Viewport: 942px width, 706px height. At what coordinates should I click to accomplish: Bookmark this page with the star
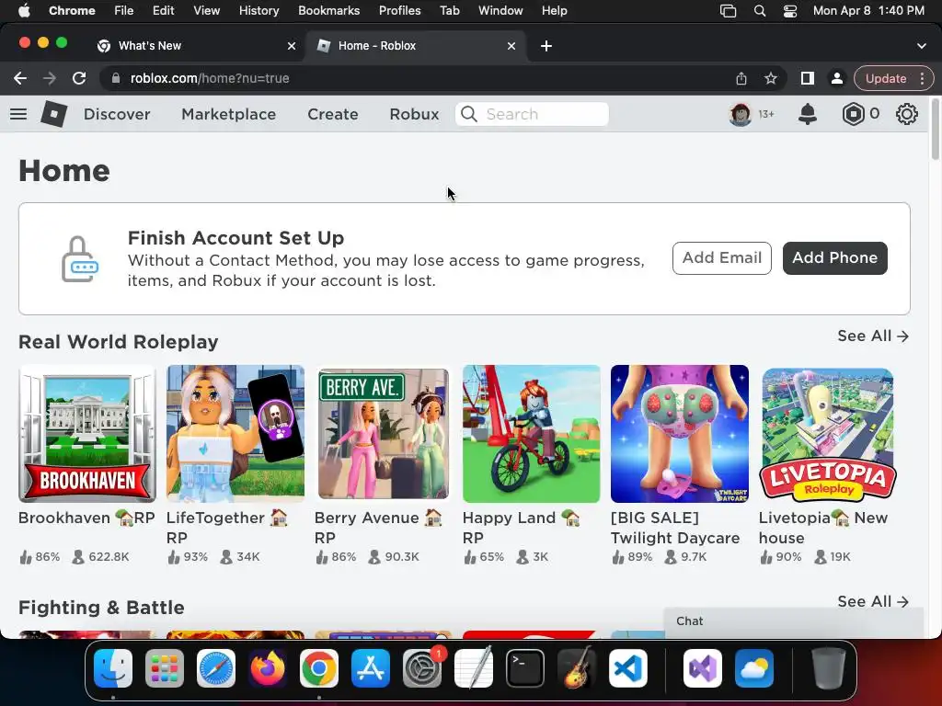(x=771, y=78)
